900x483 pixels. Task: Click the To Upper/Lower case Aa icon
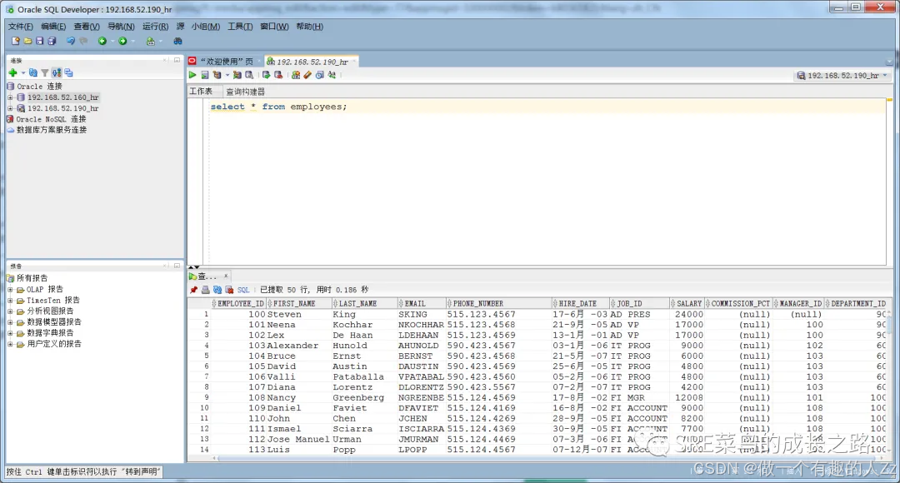(332, 75)
